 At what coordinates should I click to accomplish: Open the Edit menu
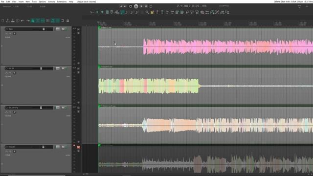8,1
